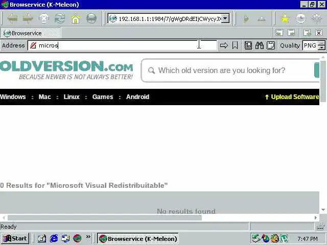This screenshot has width=327, height=245.
Task: Click the Upload Software link
Action: pos(292,97)
